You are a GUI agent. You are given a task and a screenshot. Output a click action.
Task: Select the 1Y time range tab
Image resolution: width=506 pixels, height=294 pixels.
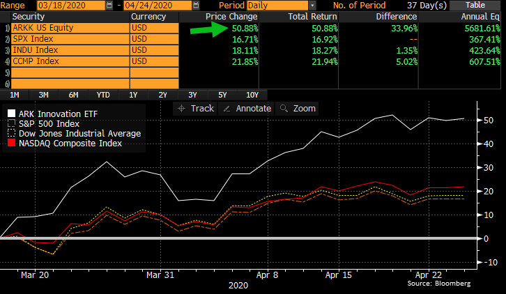pos(133,95)
